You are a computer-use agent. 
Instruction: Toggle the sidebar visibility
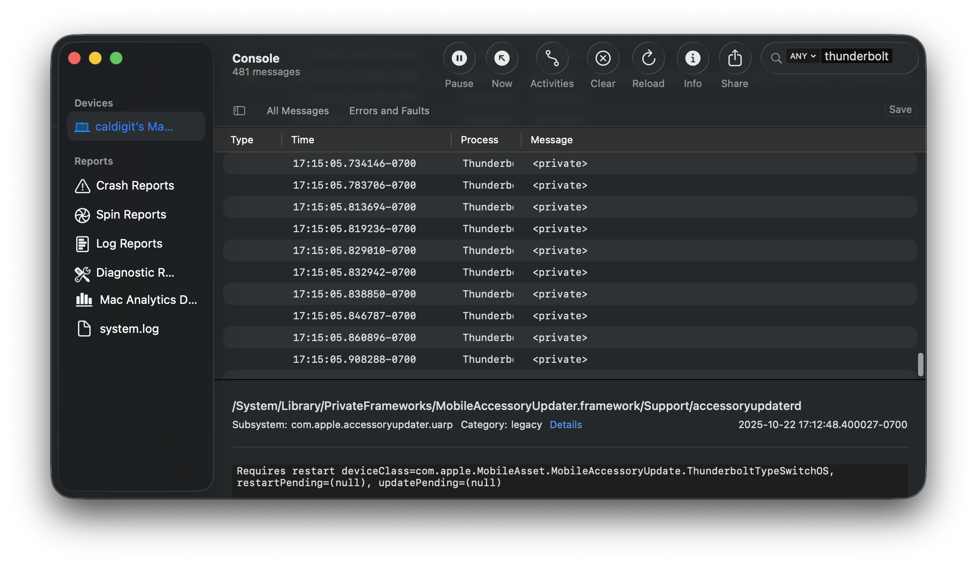[x=239, y=111]
